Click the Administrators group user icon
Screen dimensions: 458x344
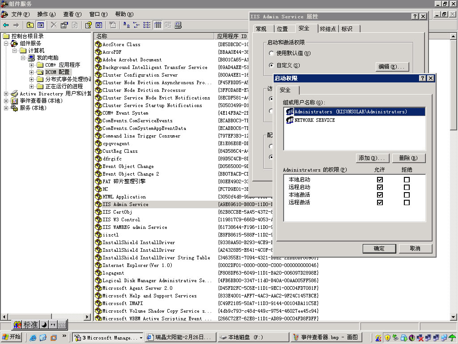point(290,112)
